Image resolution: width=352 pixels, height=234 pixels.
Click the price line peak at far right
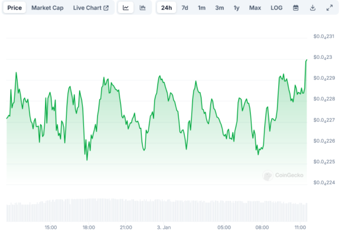(307, 59)
